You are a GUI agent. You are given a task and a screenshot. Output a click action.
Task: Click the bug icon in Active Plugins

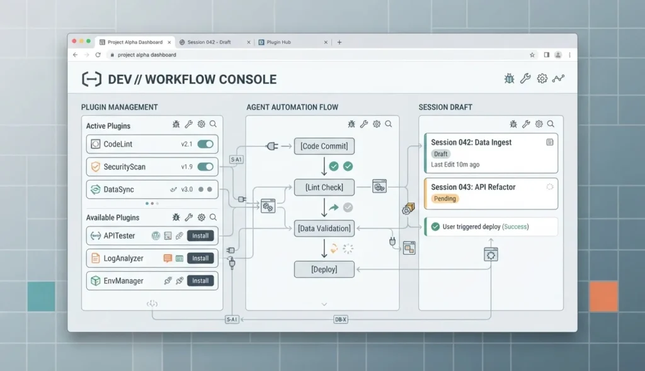click(176, 124)
